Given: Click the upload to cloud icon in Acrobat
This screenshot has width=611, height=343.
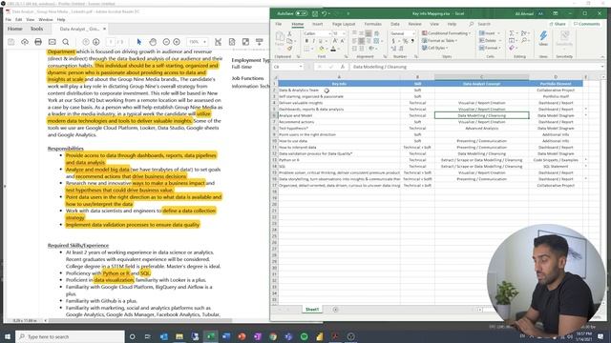Looking at the screenshot, I should 25,42.
